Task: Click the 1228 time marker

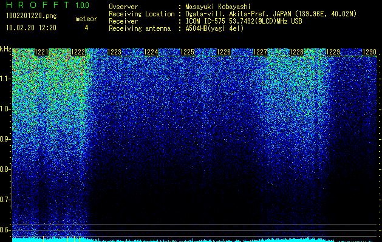Action: pyautogui.click(x=296, y=52)
